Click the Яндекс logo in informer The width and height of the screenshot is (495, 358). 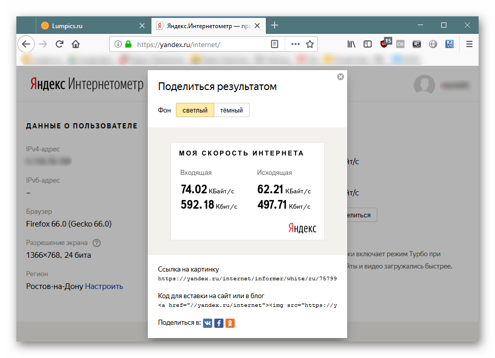pos(302,228)
